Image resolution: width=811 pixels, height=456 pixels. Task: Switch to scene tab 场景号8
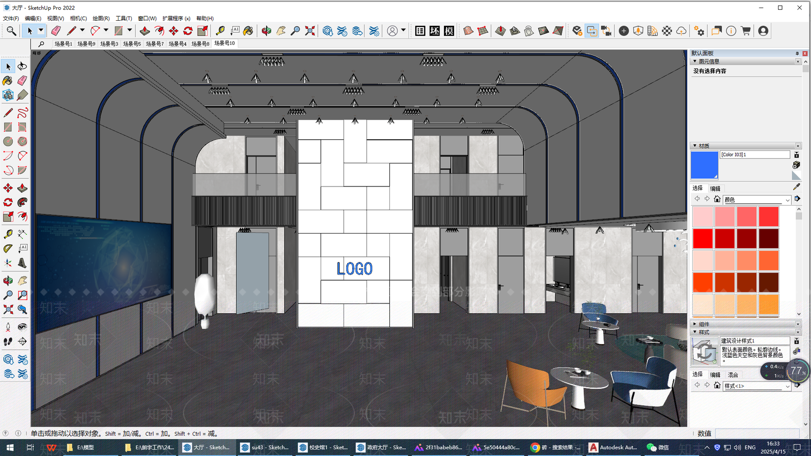(200, 44)
